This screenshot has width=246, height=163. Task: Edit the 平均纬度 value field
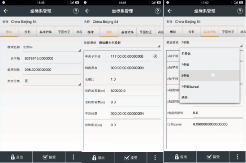[x=135, y=114]
